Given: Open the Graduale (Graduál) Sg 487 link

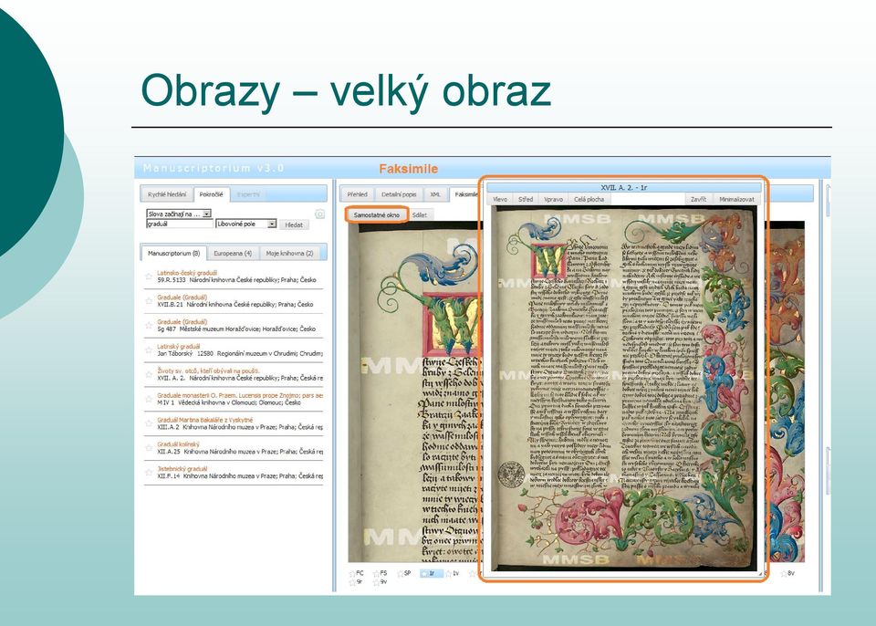Looking at the screenshot, I should tap(182, 322).
